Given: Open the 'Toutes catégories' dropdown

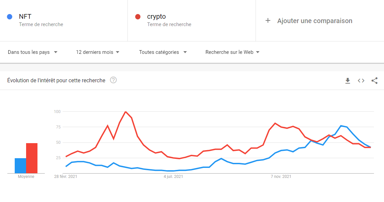Looking at the screenshot, I should coord(163,52).
